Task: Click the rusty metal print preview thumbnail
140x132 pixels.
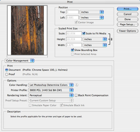Action: [27, 30]
